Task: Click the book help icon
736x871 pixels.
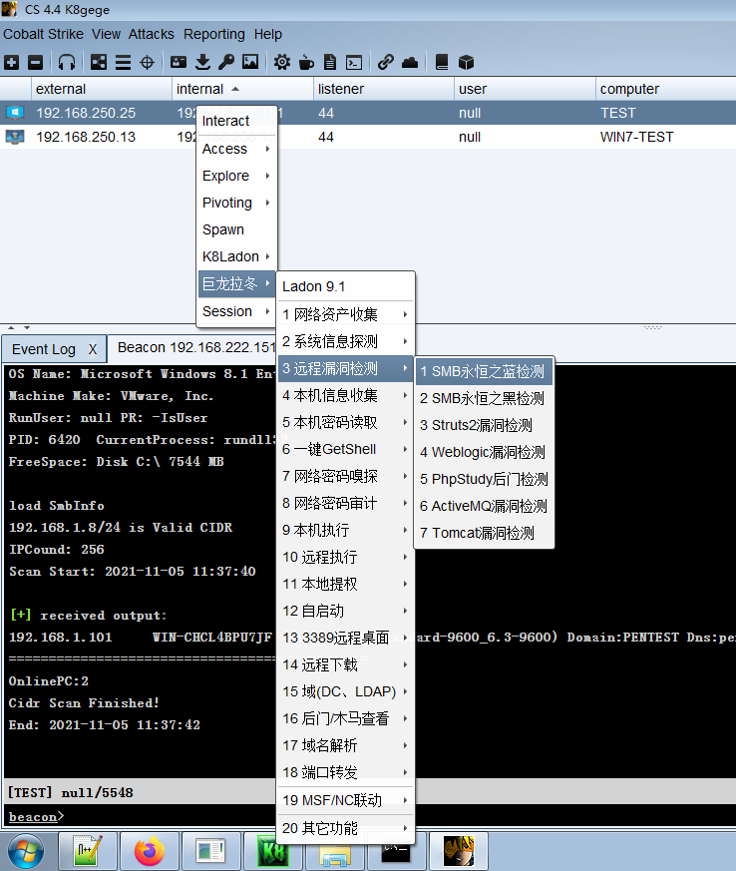Action: tap(442, 62)
